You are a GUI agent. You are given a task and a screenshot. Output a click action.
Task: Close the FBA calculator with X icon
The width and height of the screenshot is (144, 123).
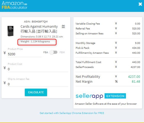pos(140,4)
